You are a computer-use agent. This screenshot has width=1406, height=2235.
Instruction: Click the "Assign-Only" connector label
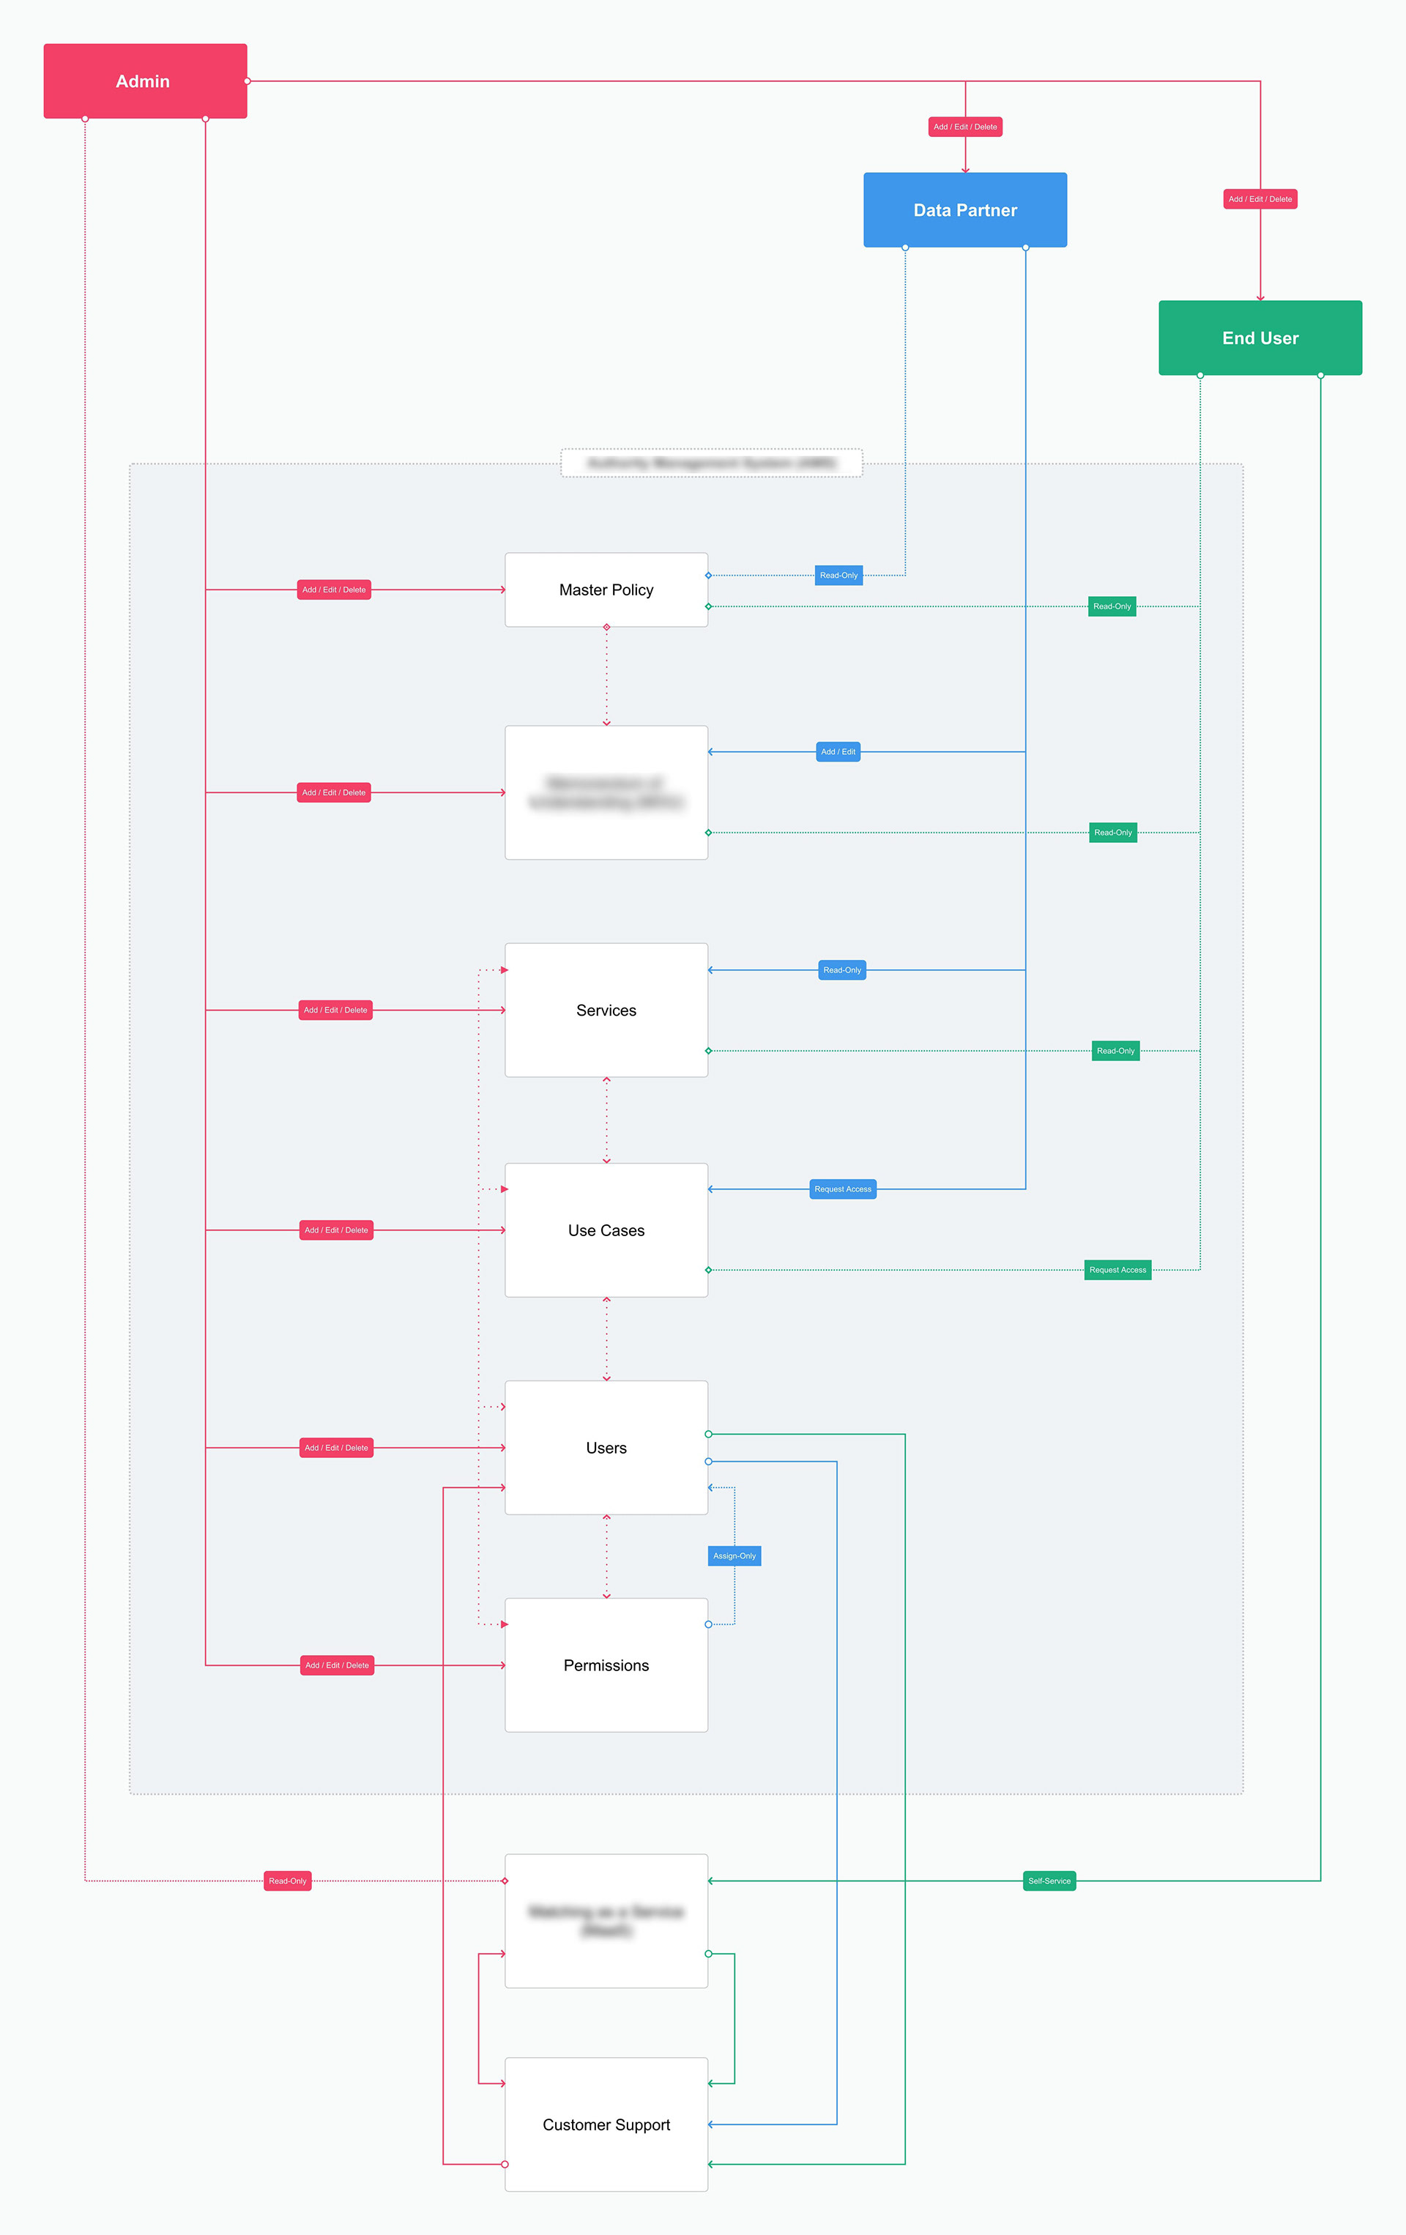tap(734, 1555)
